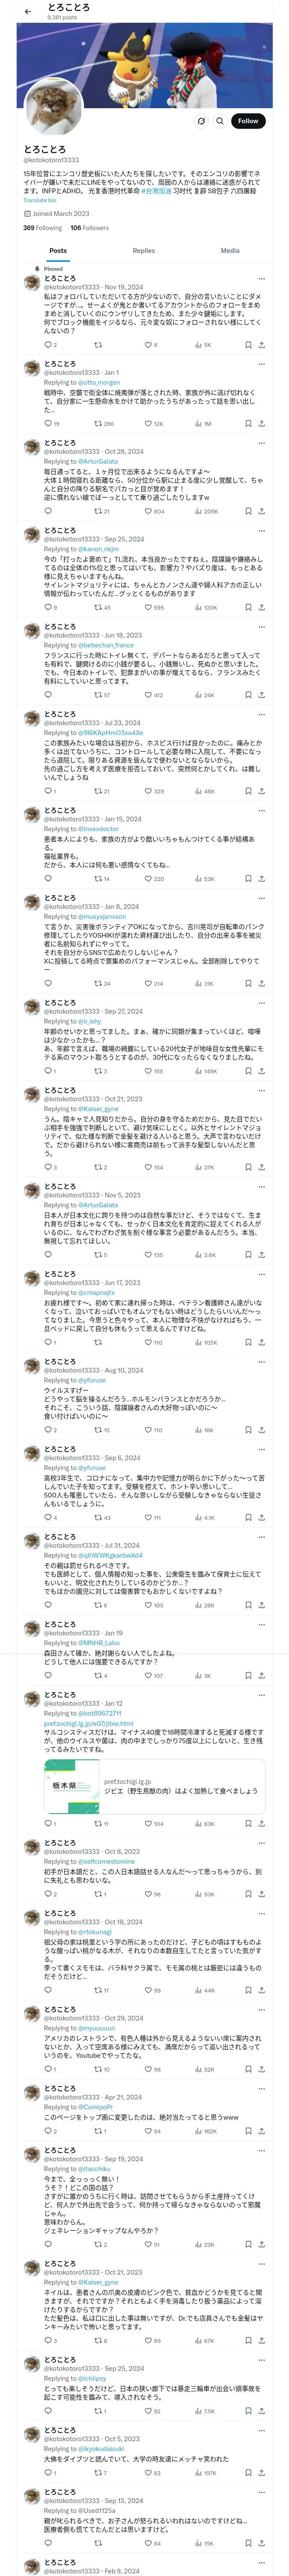The image size is (289, 2576).
Task: Click the Grok icon beside search
Action: point(200,121)
